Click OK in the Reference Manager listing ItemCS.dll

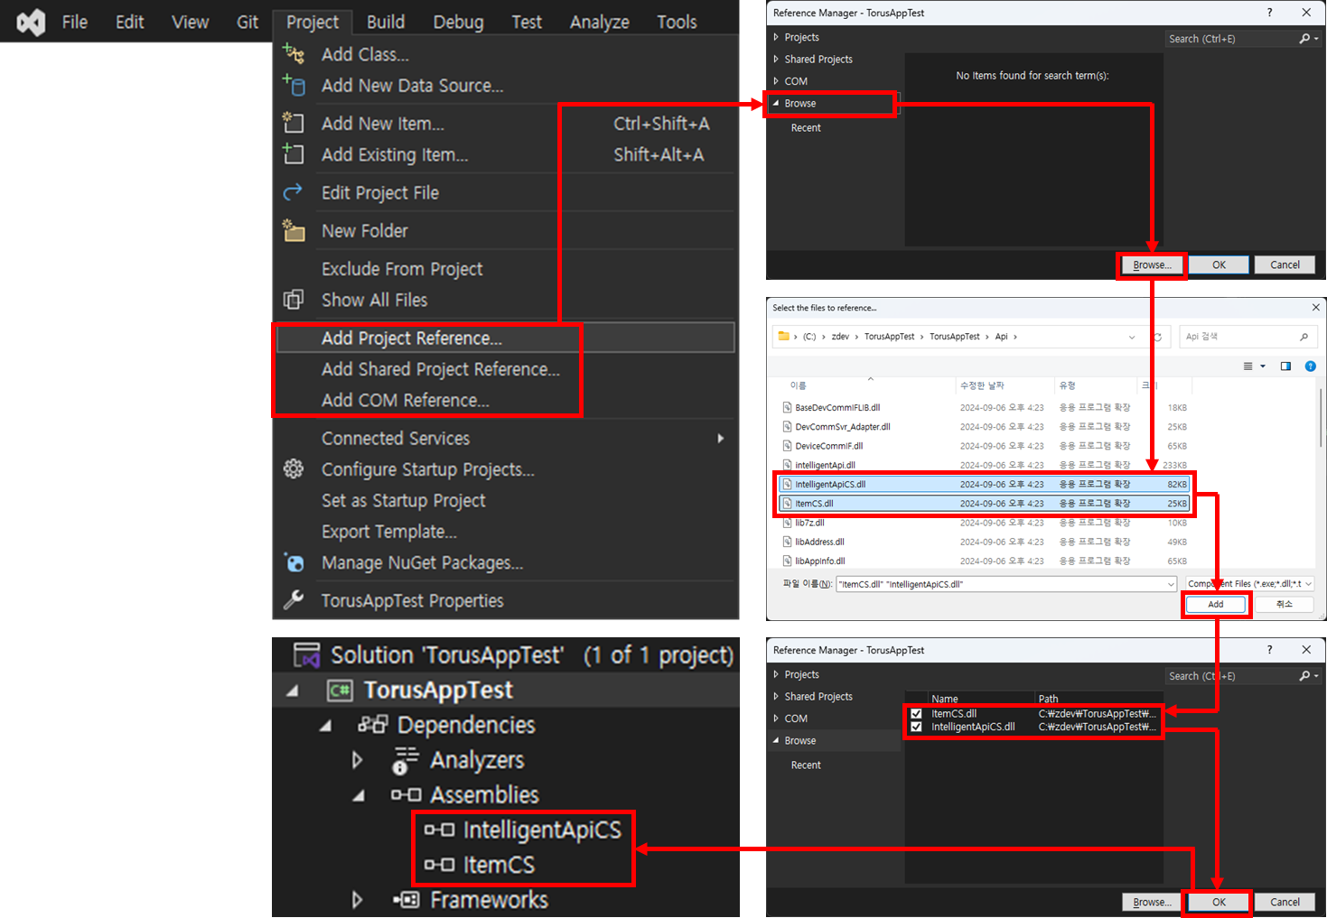1219,902
